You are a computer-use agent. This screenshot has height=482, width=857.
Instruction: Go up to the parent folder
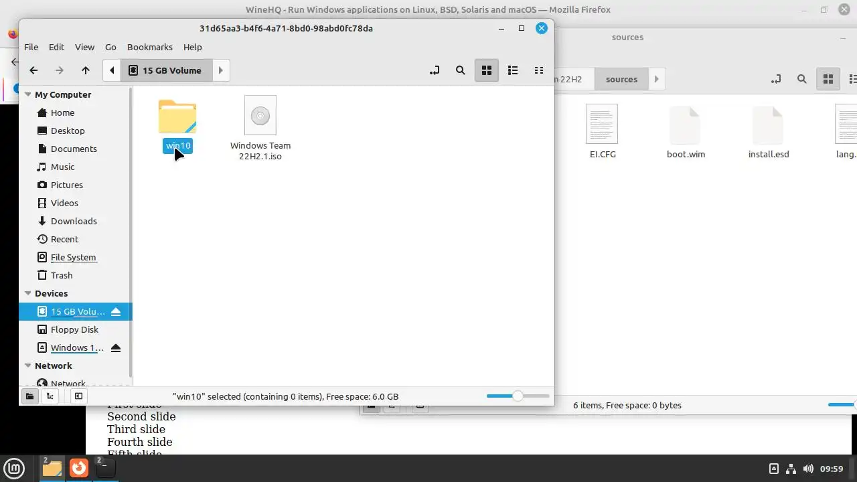point(86,70)
